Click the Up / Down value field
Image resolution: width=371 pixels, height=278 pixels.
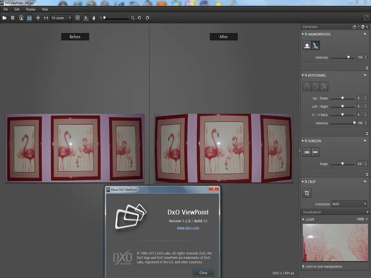point(360,98)
